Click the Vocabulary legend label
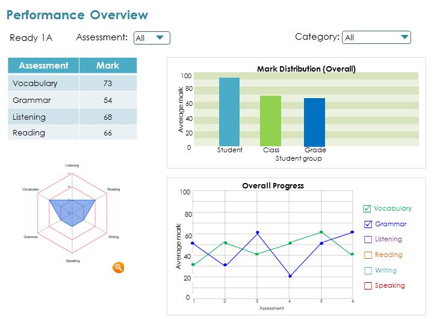This screenshot has height=319, width=437. tap(392, 208)
